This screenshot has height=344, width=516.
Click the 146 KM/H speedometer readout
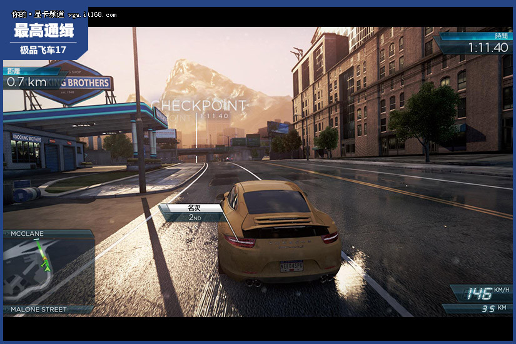coord(488,293)
